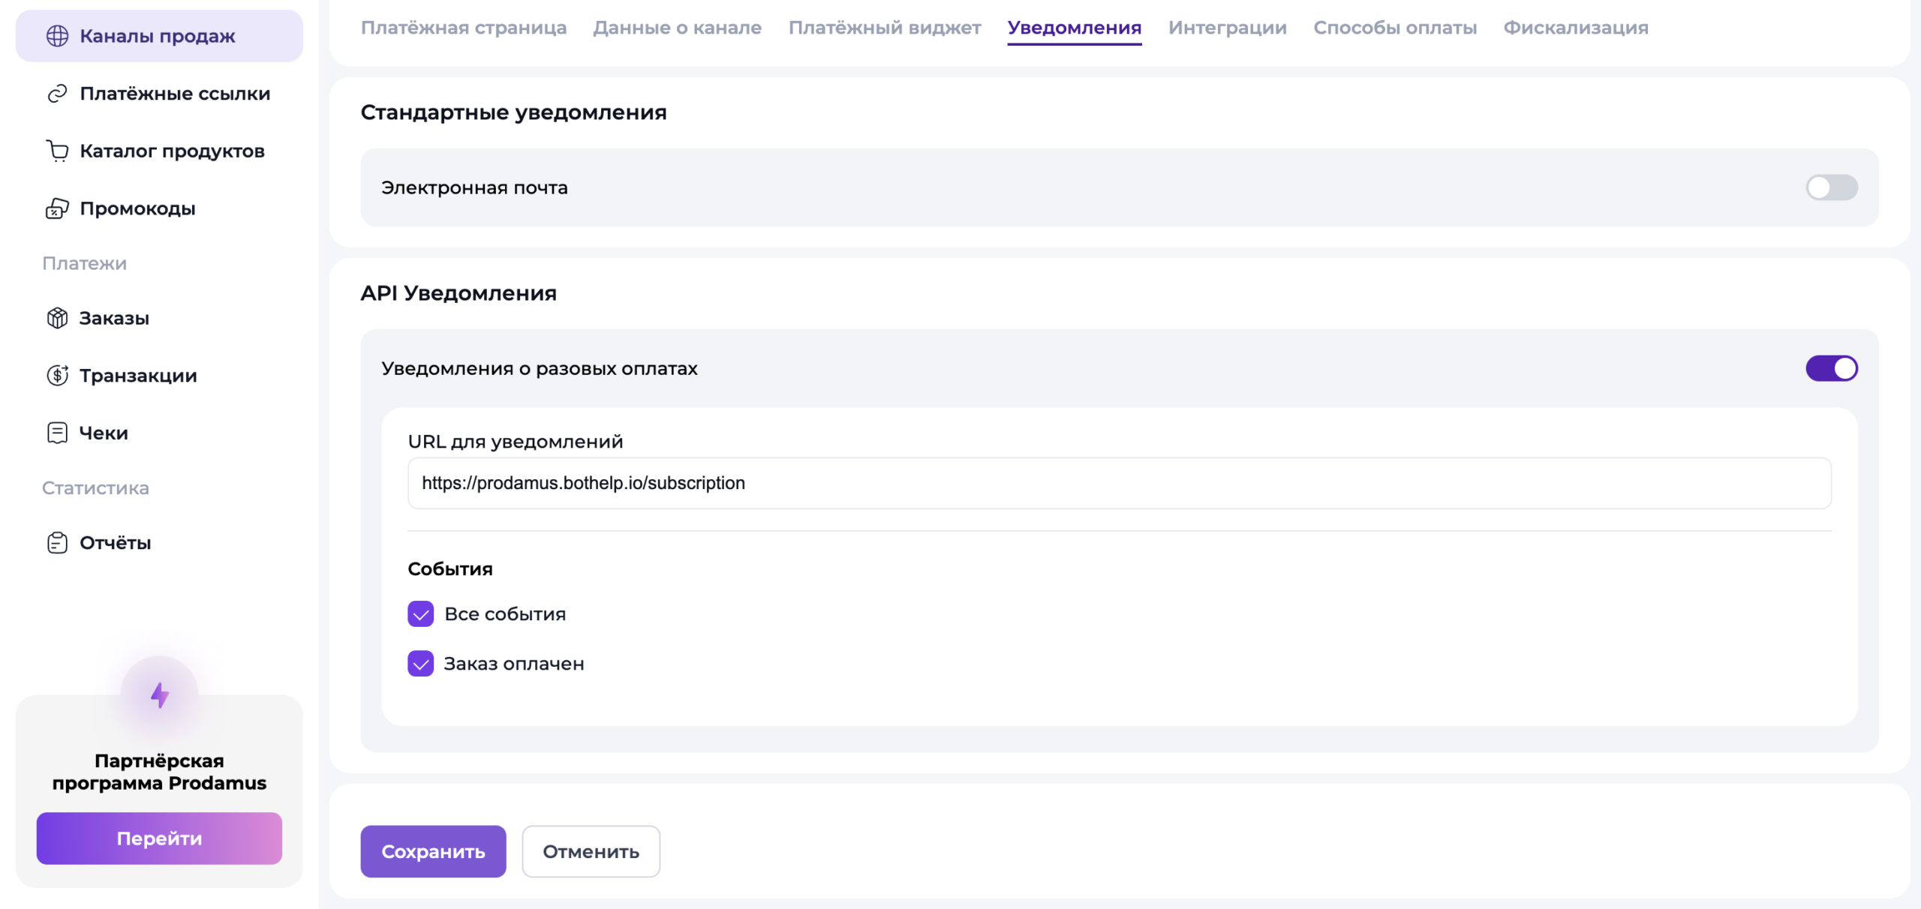
Task: Open Платёжные ссылки in the sidebar
Action: [x=159, y=94]
